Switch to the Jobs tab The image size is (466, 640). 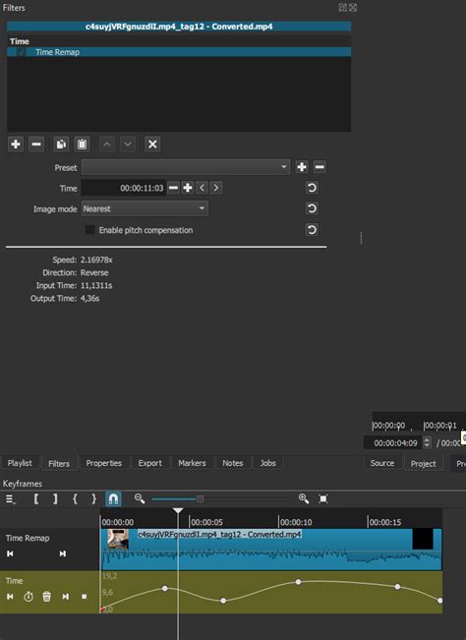coord(267,463)
